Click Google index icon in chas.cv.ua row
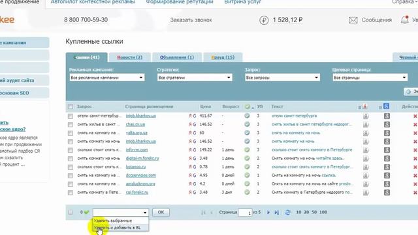This screenshot has height=235, width=418. click(387, 125)
